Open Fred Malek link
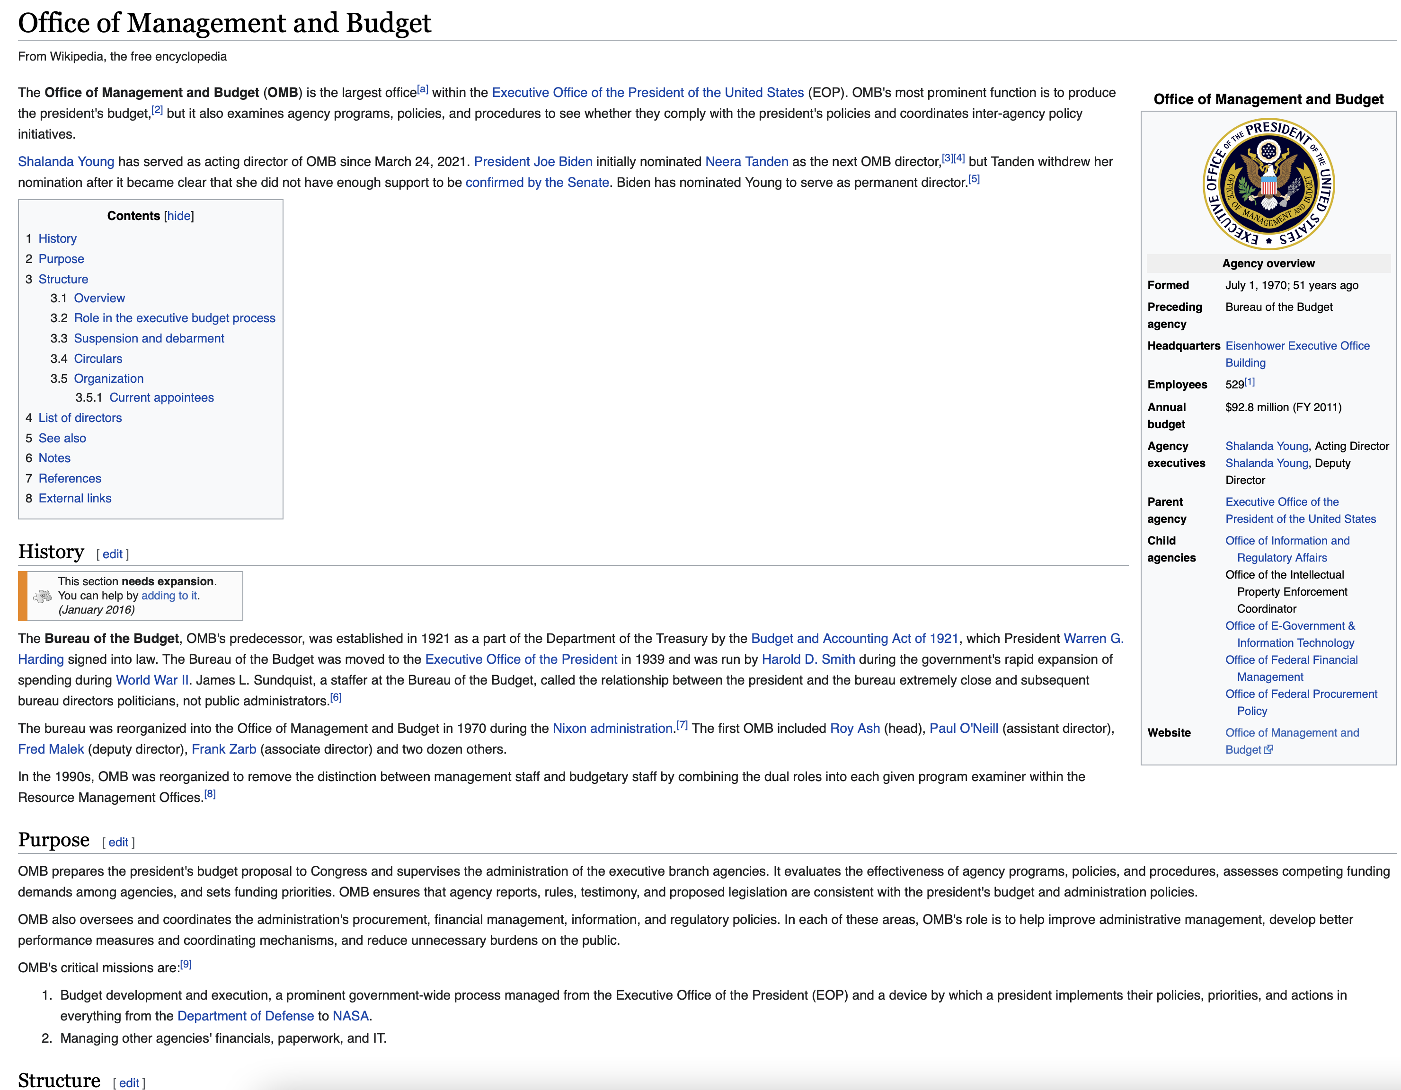 tap(51, 749)
